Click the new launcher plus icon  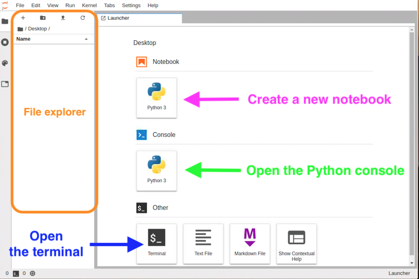click(23, 18)
